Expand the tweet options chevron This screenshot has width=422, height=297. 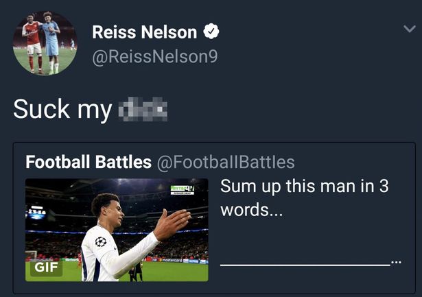[x=408, y=29]
